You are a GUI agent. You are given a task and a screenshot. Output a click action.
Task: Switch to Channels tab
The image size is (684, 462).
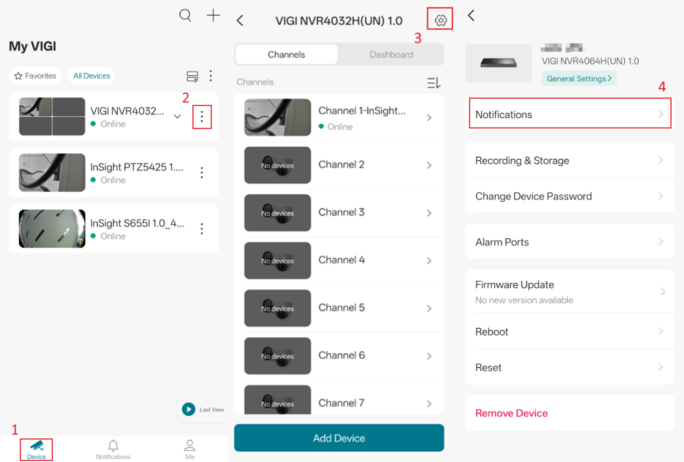287,54
